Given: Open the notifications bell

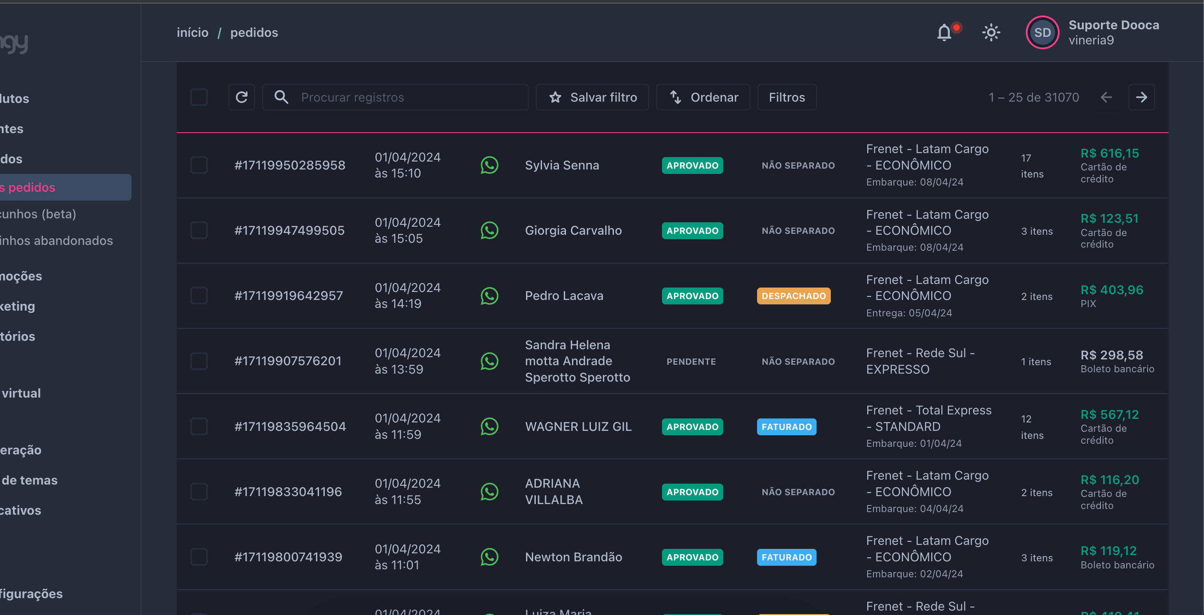Looking at the screenshot, I should [x=945, y=33].
